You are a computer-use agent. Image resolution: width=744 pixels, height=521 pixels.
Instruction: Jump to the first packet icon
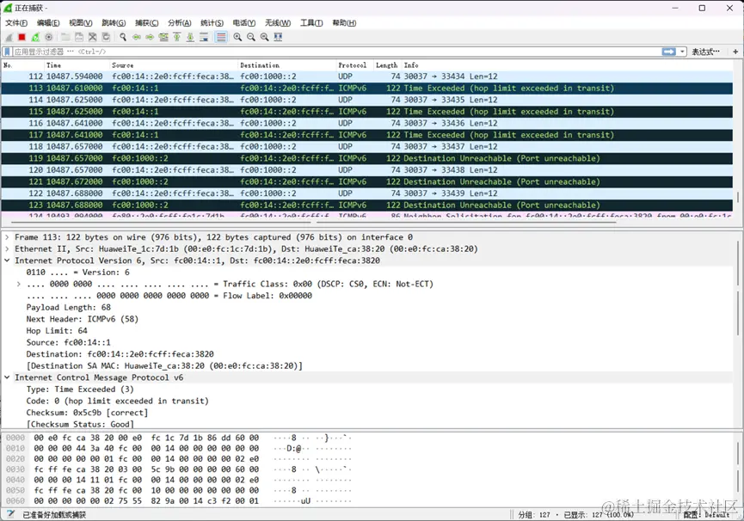point(177,37)
